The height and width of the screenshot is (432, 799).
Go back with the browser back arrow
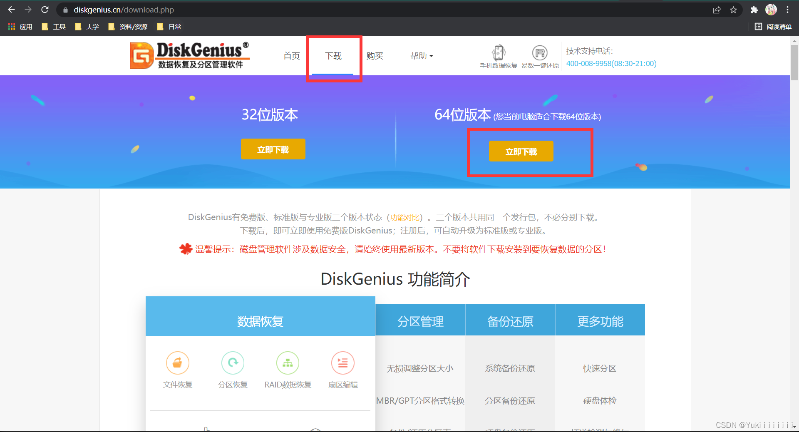(x=11, y=10)
